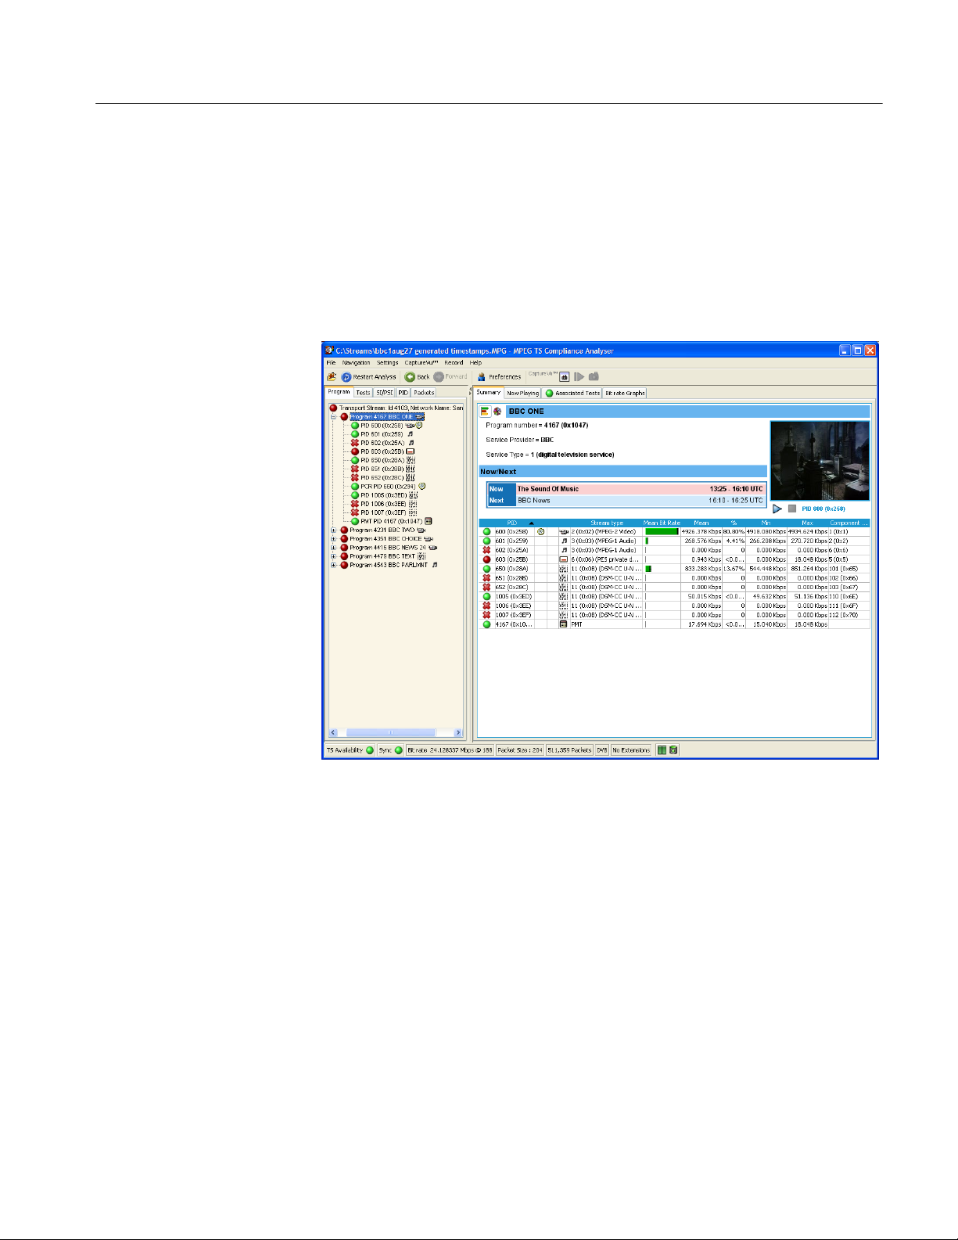Open the Navigation menu
This screenshot has height=1240, width=958.
coord(356,362)
